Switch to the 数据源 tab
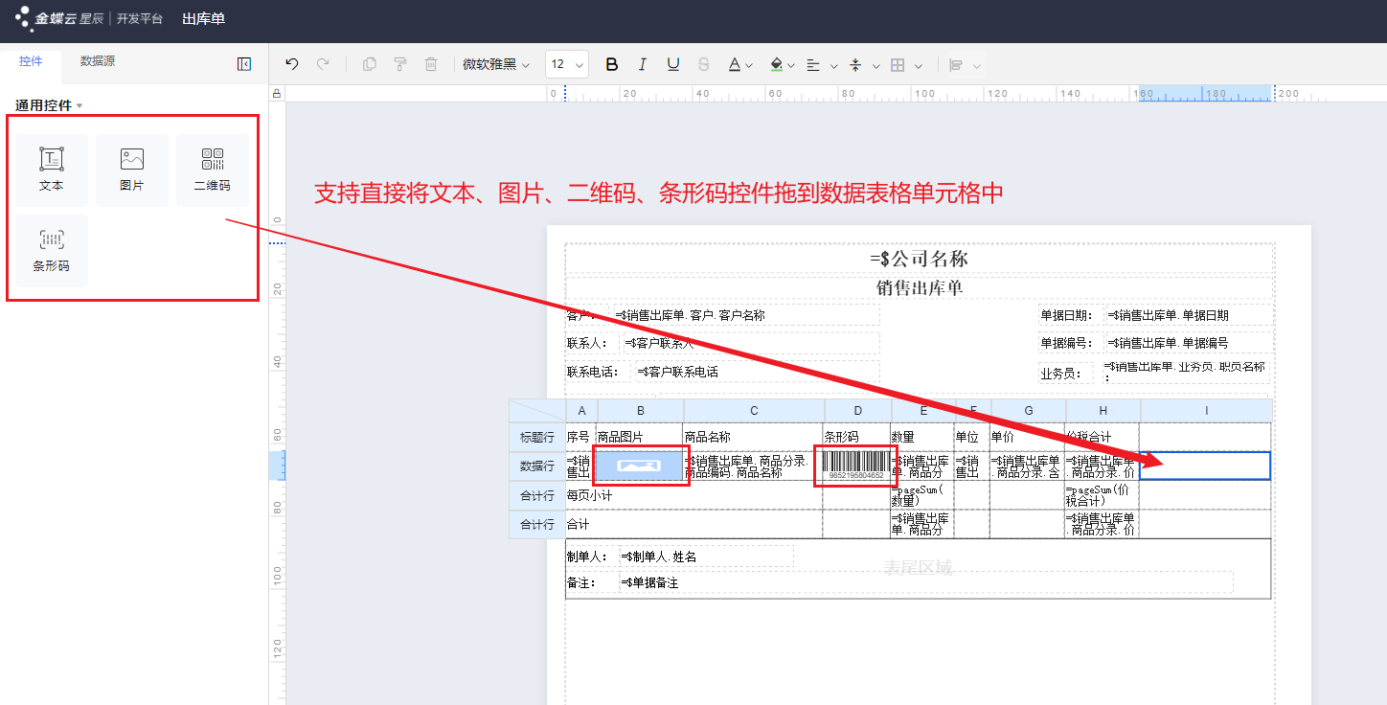Screen dimensions: 1387x705 tap(98, 61)
